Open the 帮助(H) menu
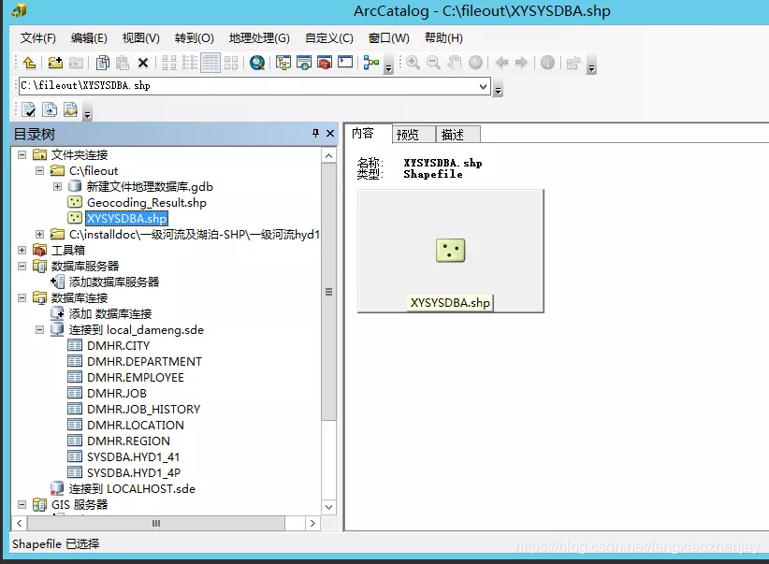The width and height of the screenshot is (769, 564). pos(443,38)
